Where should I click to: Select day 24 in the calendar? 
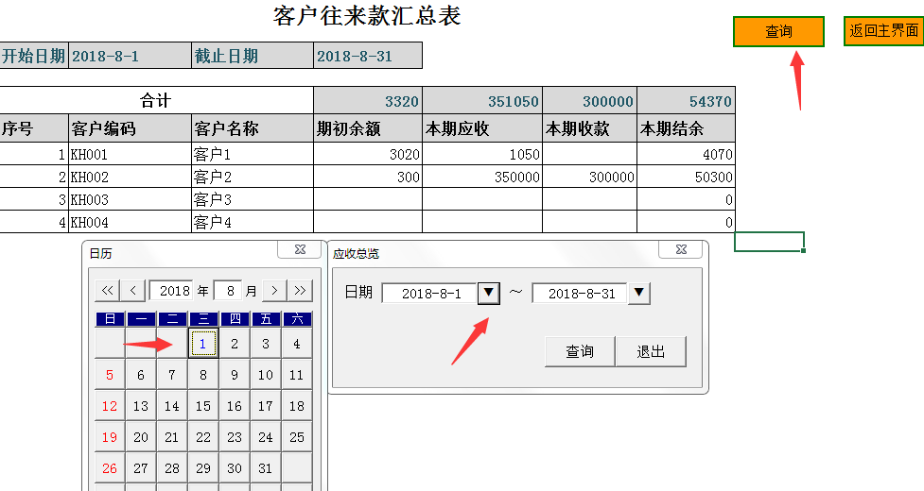pos(266,437)
